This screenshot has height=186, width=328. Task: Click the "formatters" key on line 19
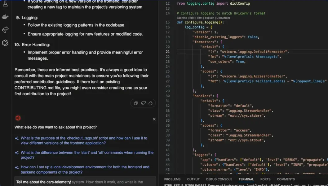(x=205, y=42)
